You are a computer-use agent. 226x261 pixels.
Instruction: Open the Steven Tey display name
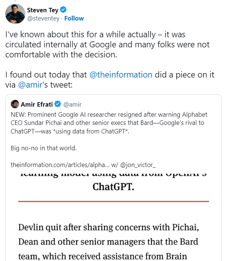(x=43, y=10)
